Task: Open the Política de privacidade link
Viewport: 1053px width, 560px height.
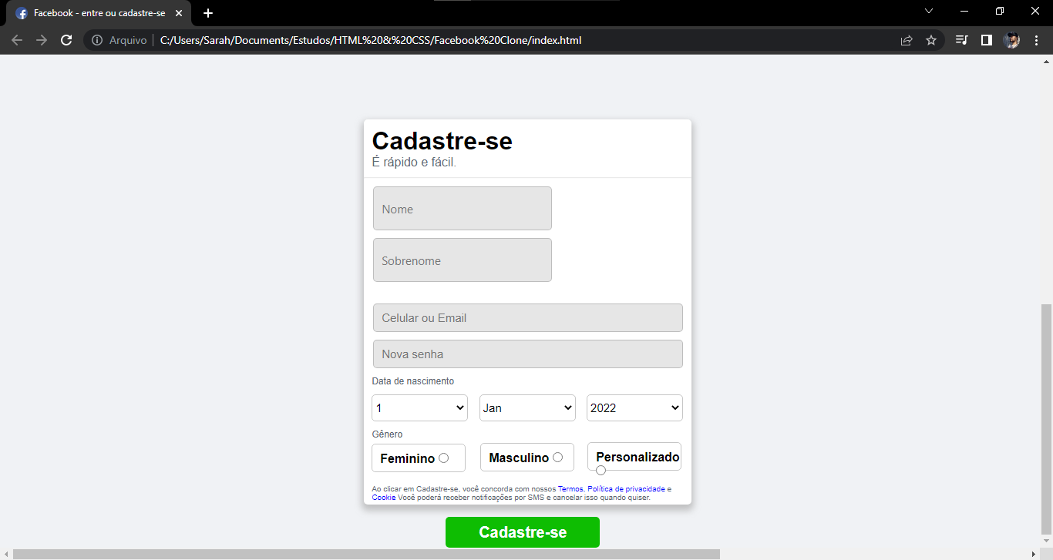Action: (x=626, y=488)
